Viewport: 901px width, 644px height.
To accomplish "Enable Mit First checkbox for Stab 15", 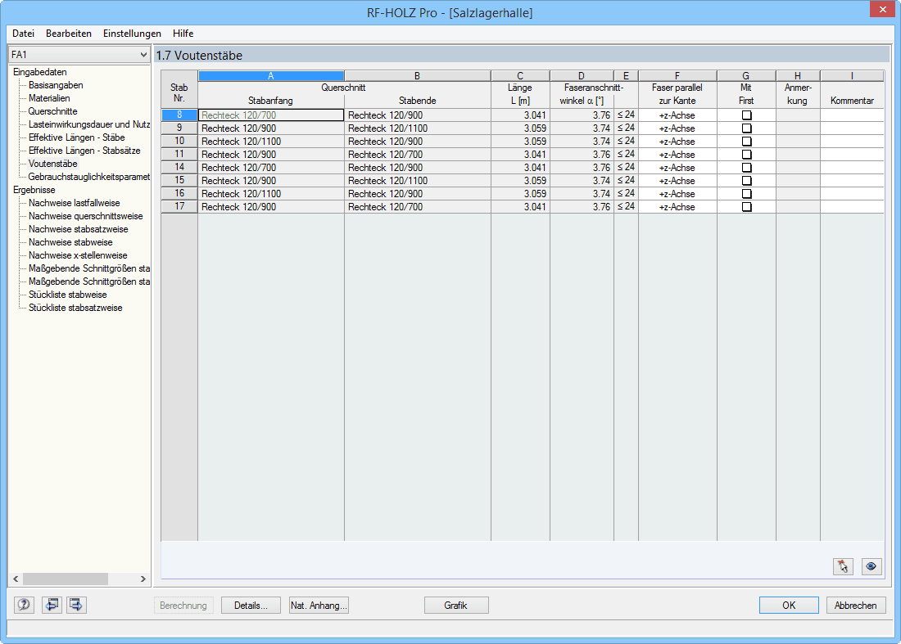I will pos(746,181).
